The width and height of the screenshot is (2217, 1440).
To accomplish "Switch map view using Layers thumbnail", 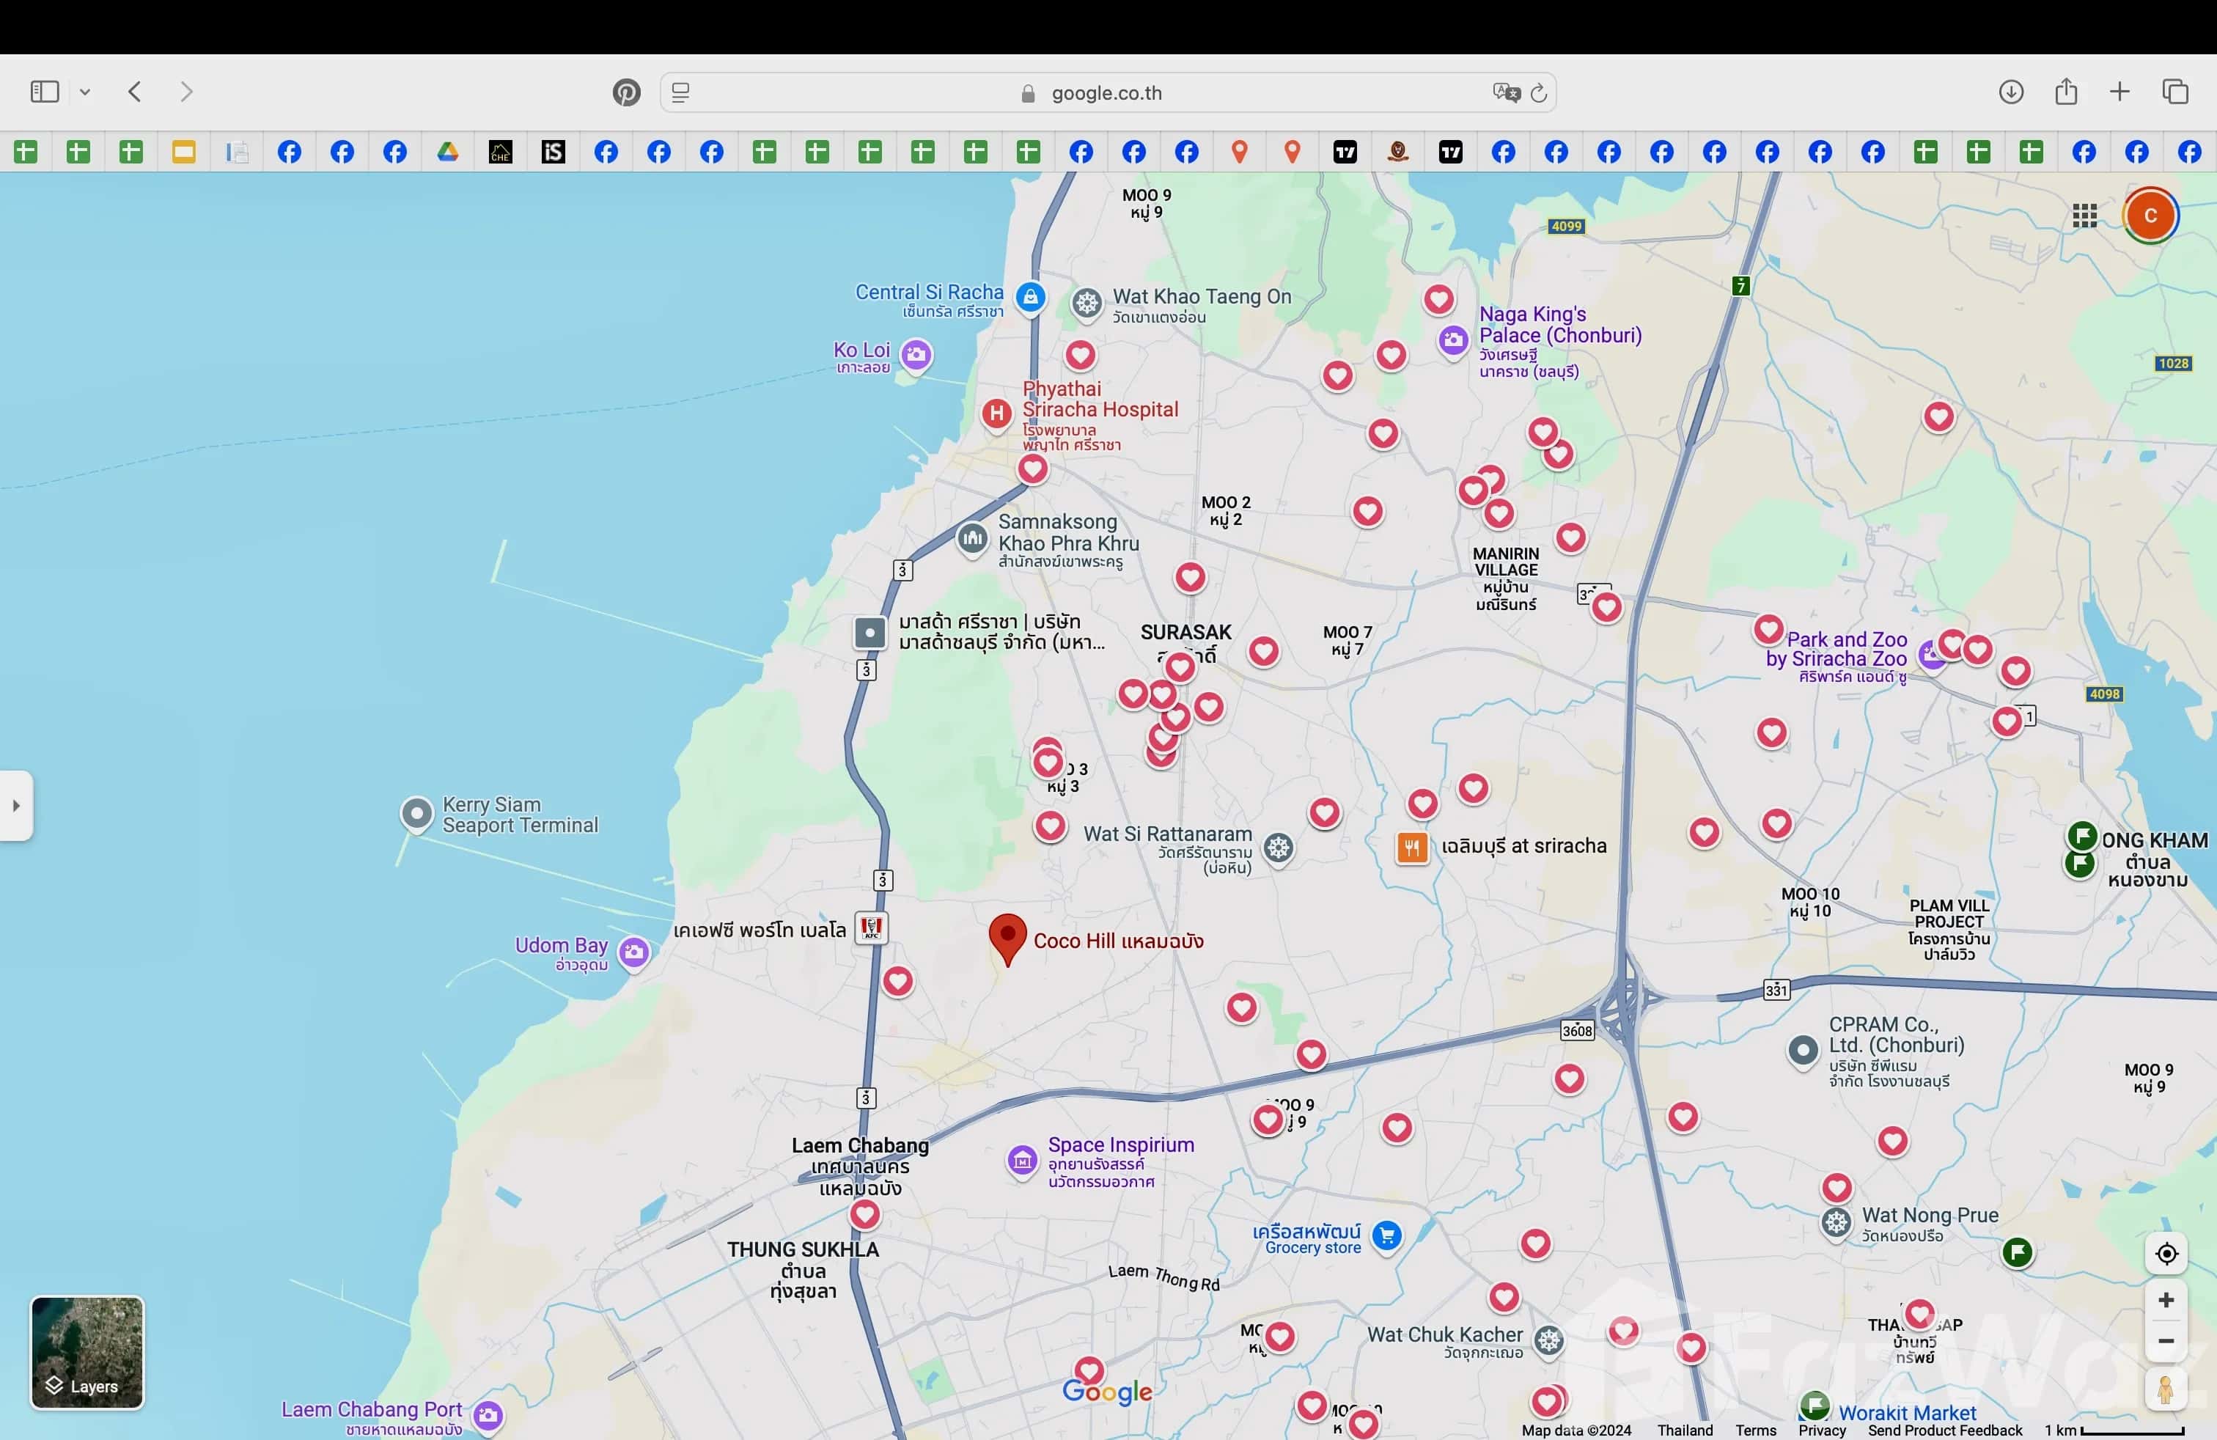I will (87, 1351).
